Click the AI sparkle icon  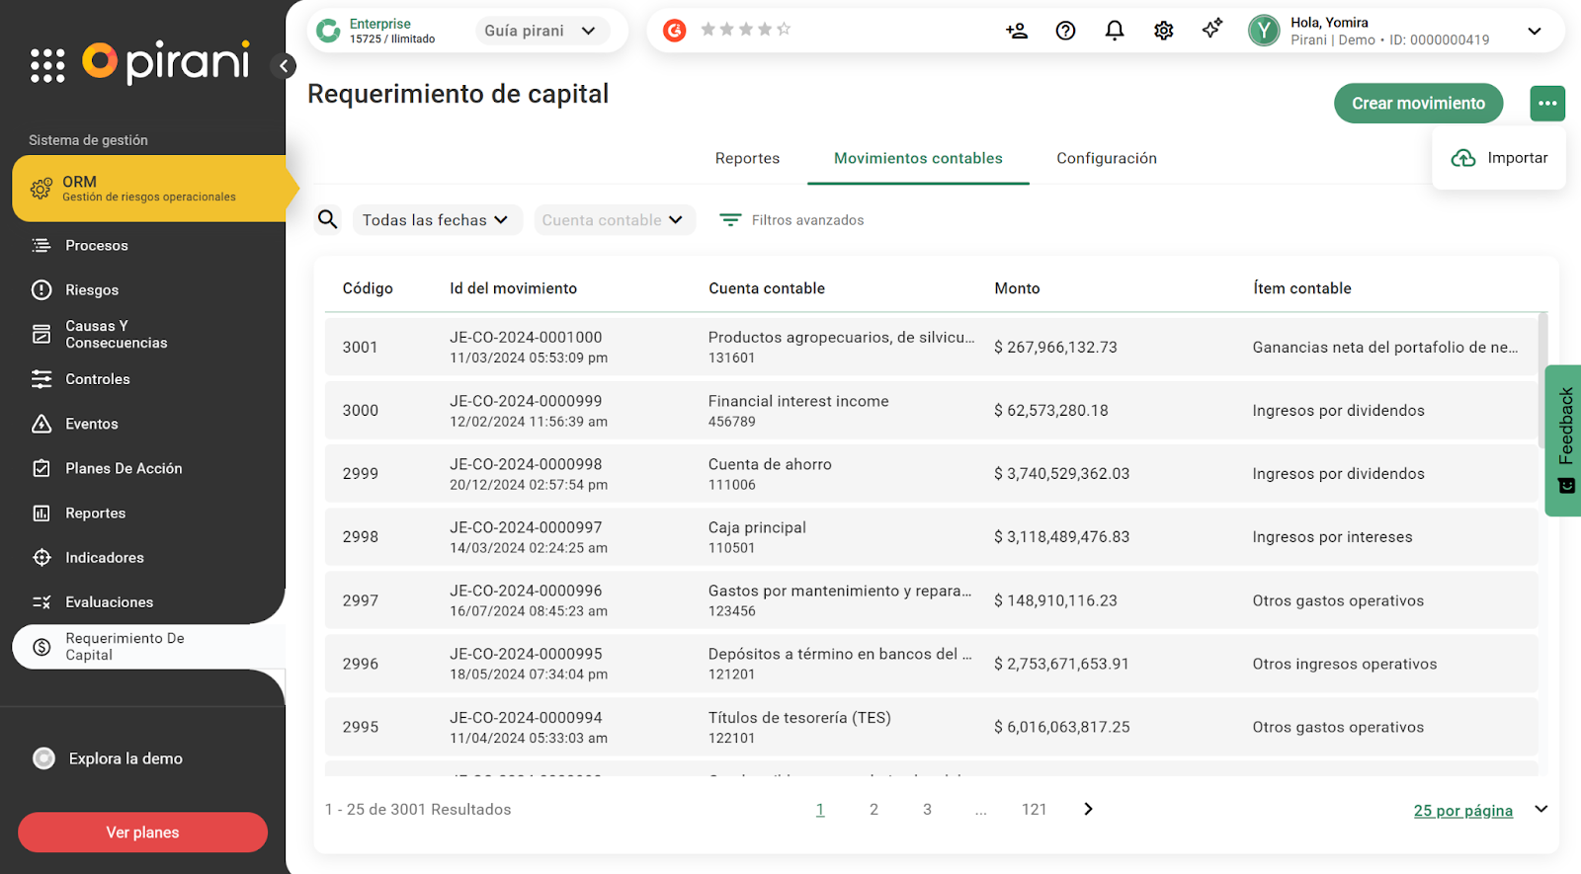coord(1212,29)
